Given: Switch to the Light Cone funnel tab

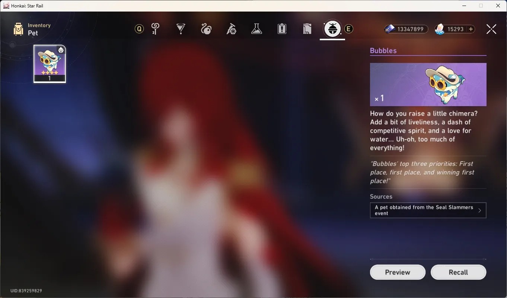Looking at the screenshot, I should tap(181, 29).
